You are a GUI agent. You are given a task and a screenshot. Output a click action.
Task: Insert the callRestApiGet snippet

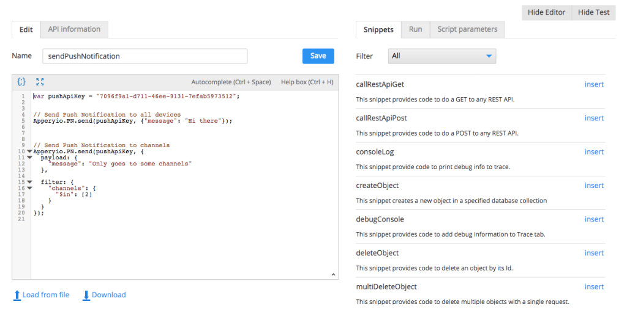point(594,84)
